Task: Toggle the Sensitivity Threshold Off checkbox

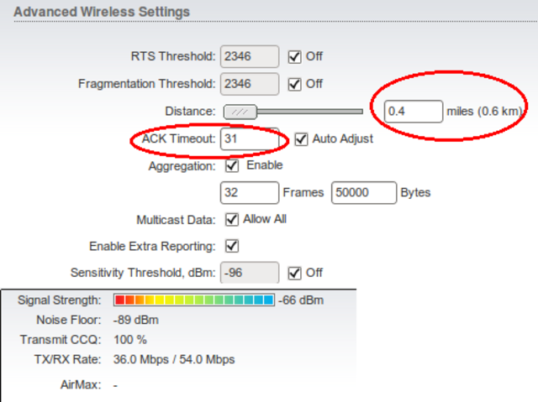Action: coord(294,273)
